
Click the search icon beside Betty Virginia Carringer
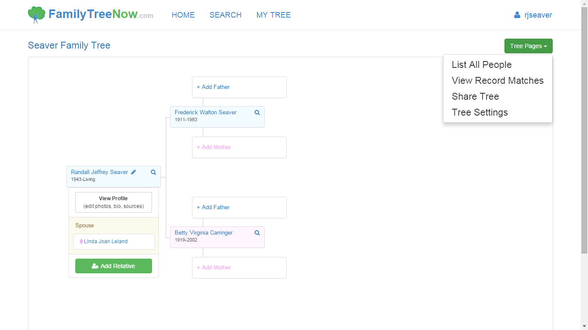257,232
